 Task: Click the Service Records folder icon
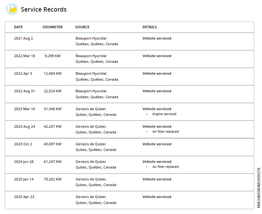[x=12, y=9]
